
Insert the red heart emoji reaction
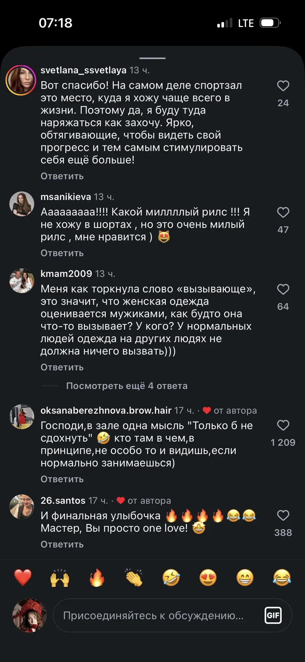coord(23,578)
